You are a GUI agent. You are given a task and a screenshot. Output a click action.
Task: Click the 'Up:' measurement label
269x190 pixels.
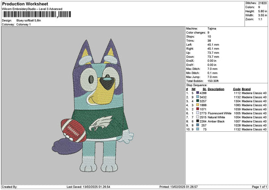pos(189,53)
